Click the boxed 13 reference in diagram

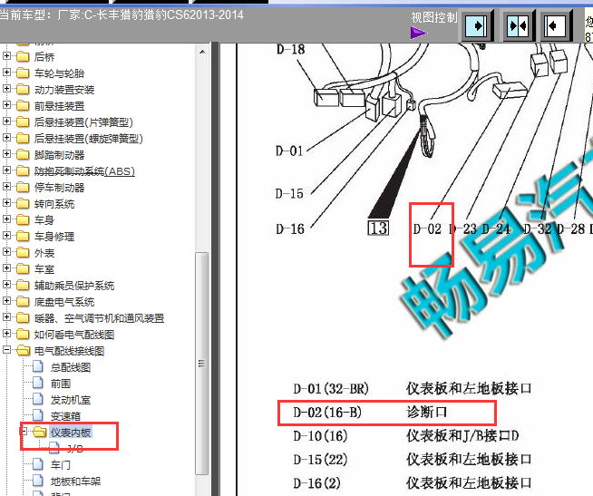point(378,228)
